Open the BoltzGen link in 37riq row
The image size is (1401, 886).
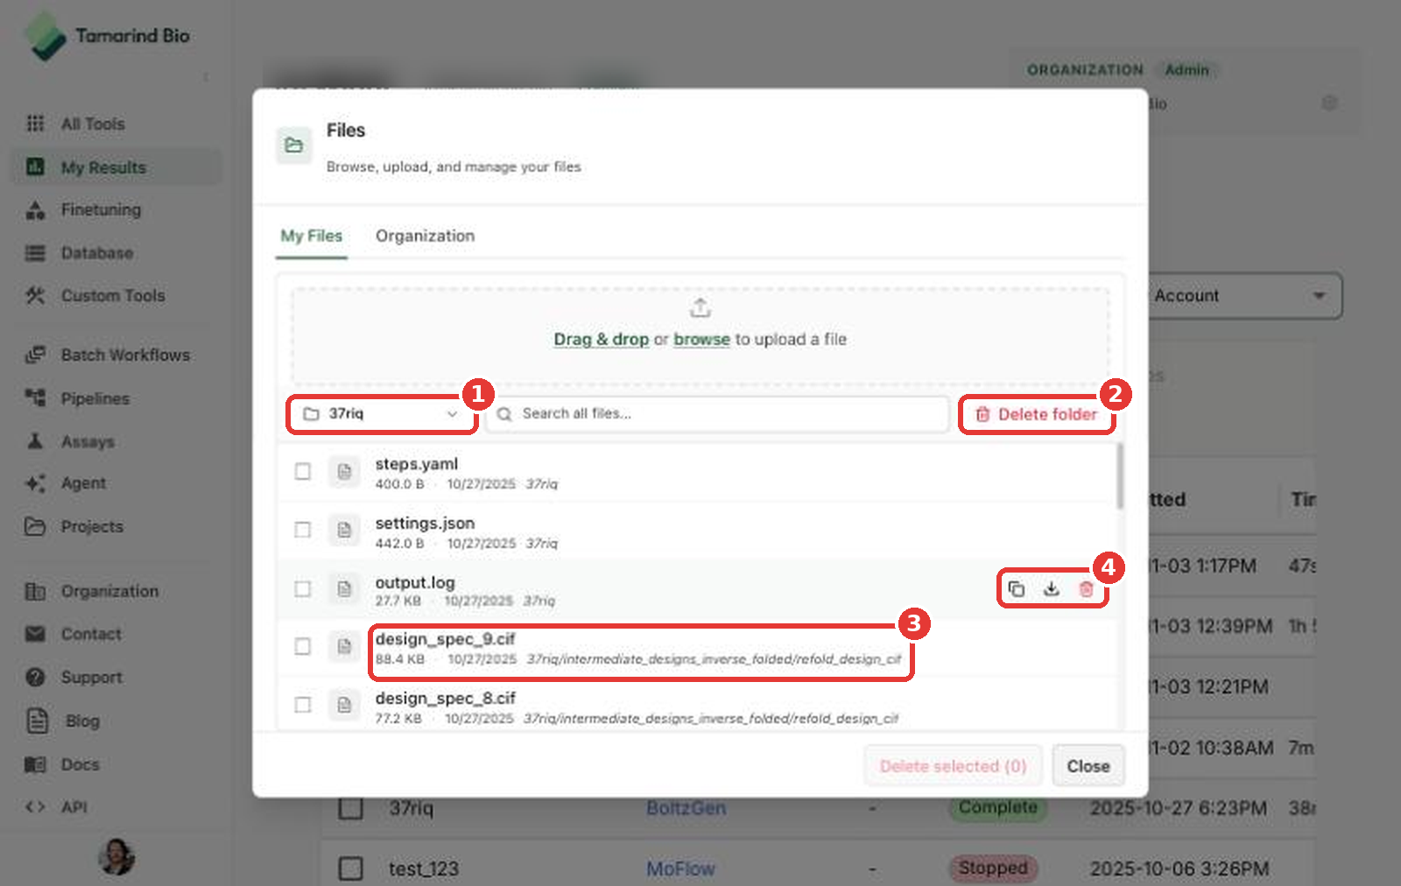[686, 808]
